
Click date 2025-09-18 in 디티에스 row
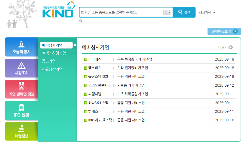pos(224,59)
